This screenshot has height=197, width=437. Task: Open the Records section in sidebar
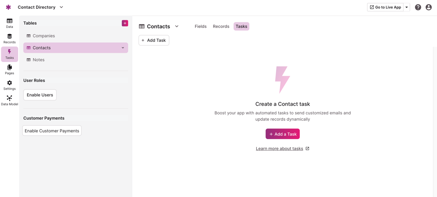pyautogui.click(x=10, y=39)
